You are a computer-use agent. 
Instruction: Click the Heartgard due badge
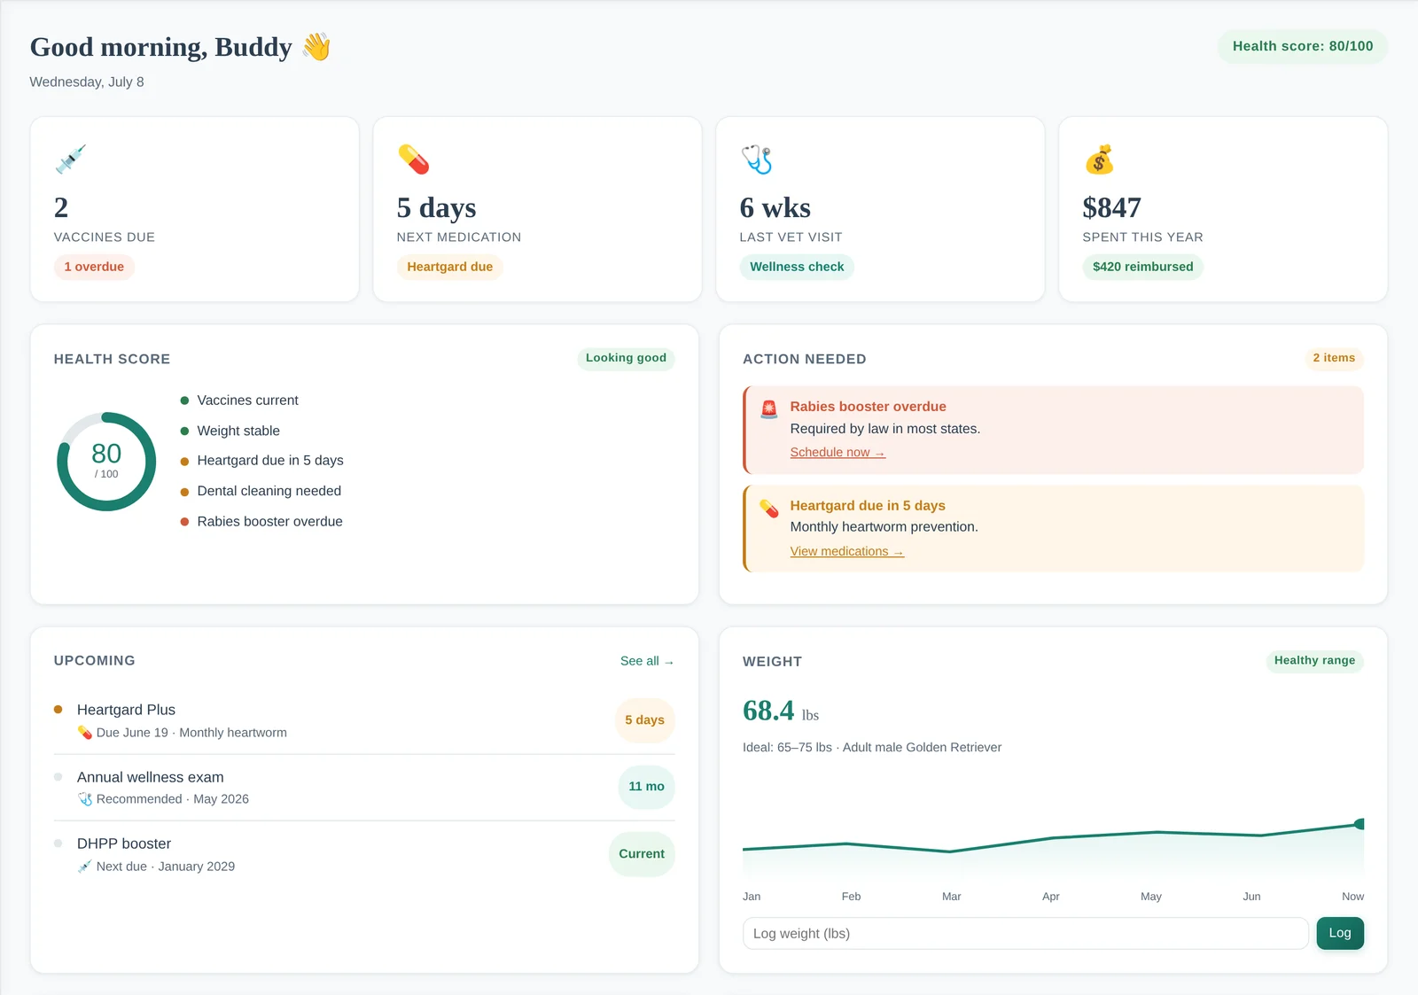point(450,267)
